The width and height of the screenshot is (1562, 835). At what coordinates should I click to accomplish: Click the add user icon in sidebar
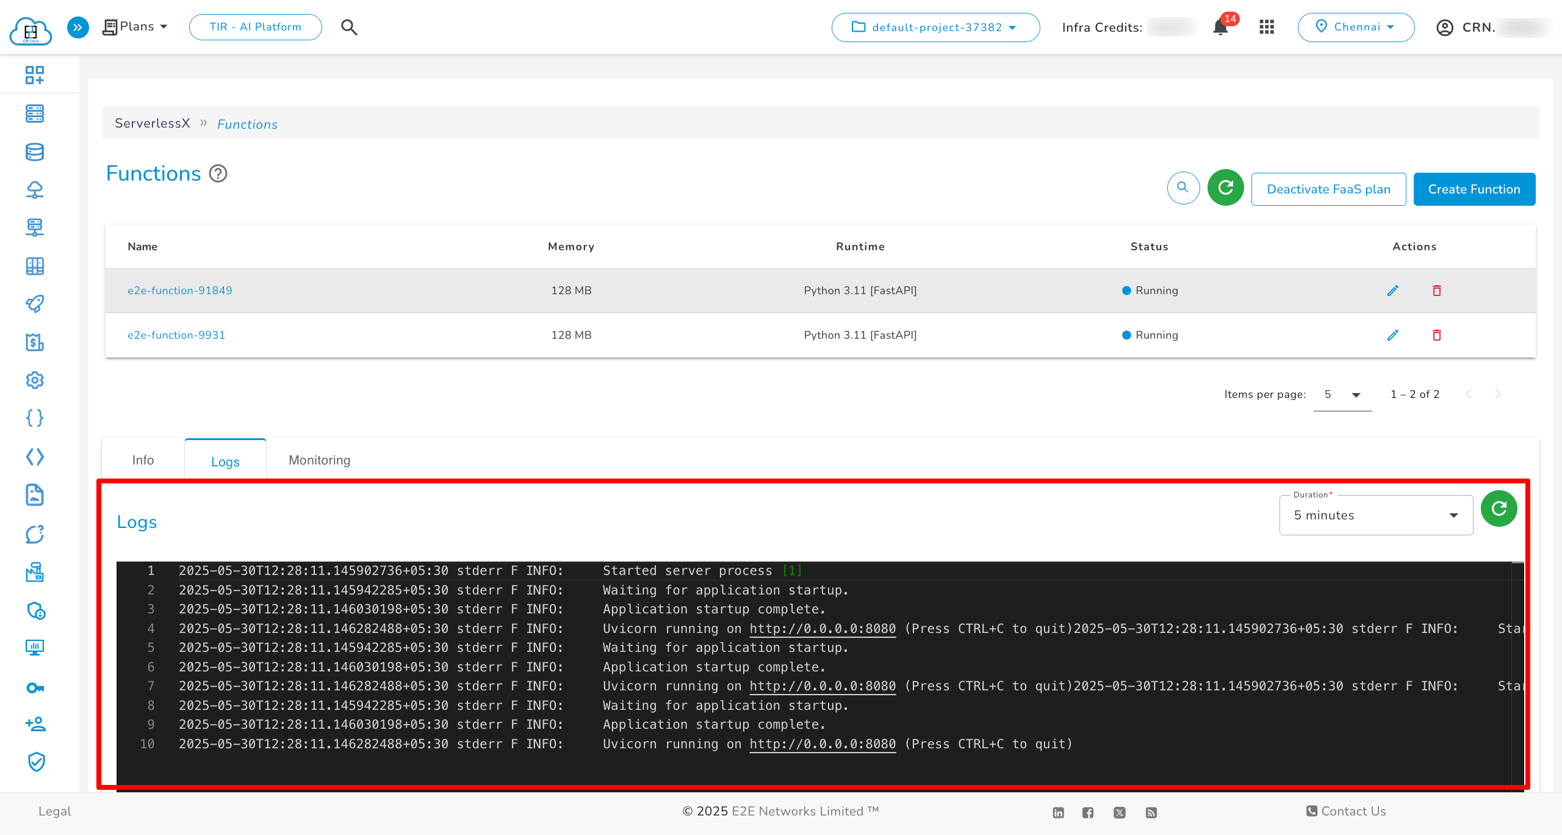click(x=35, y=725)
